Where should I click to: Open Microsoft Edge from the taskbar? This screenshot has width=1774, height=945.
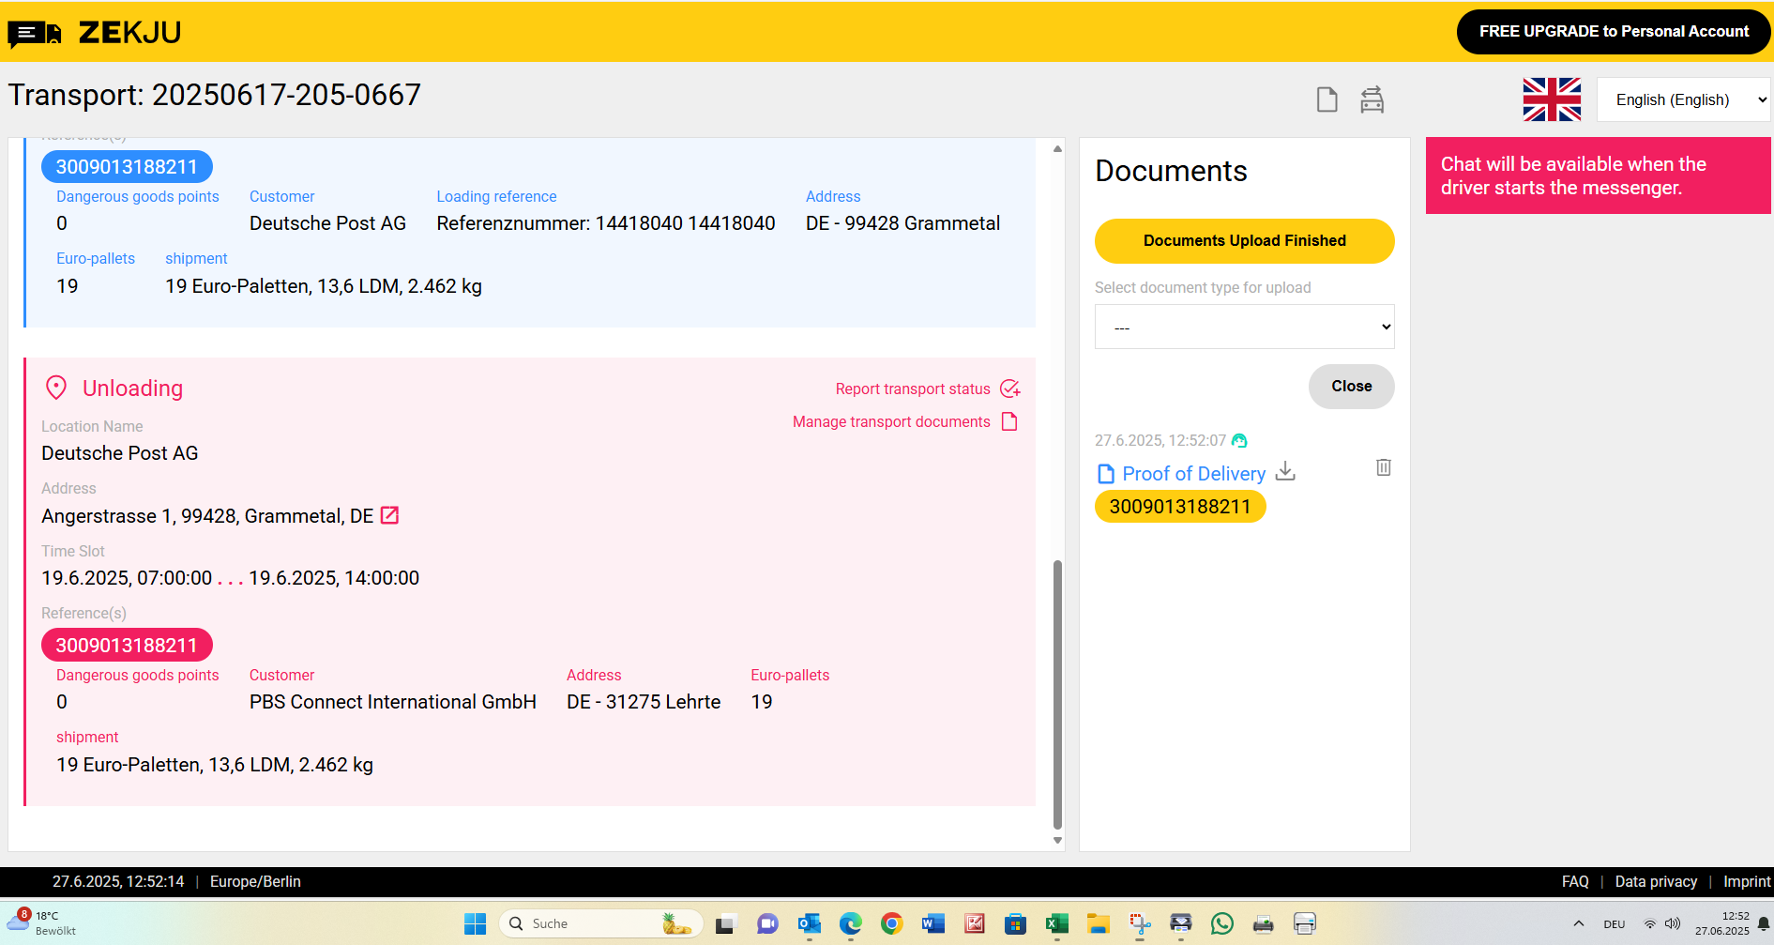(851, 924)
